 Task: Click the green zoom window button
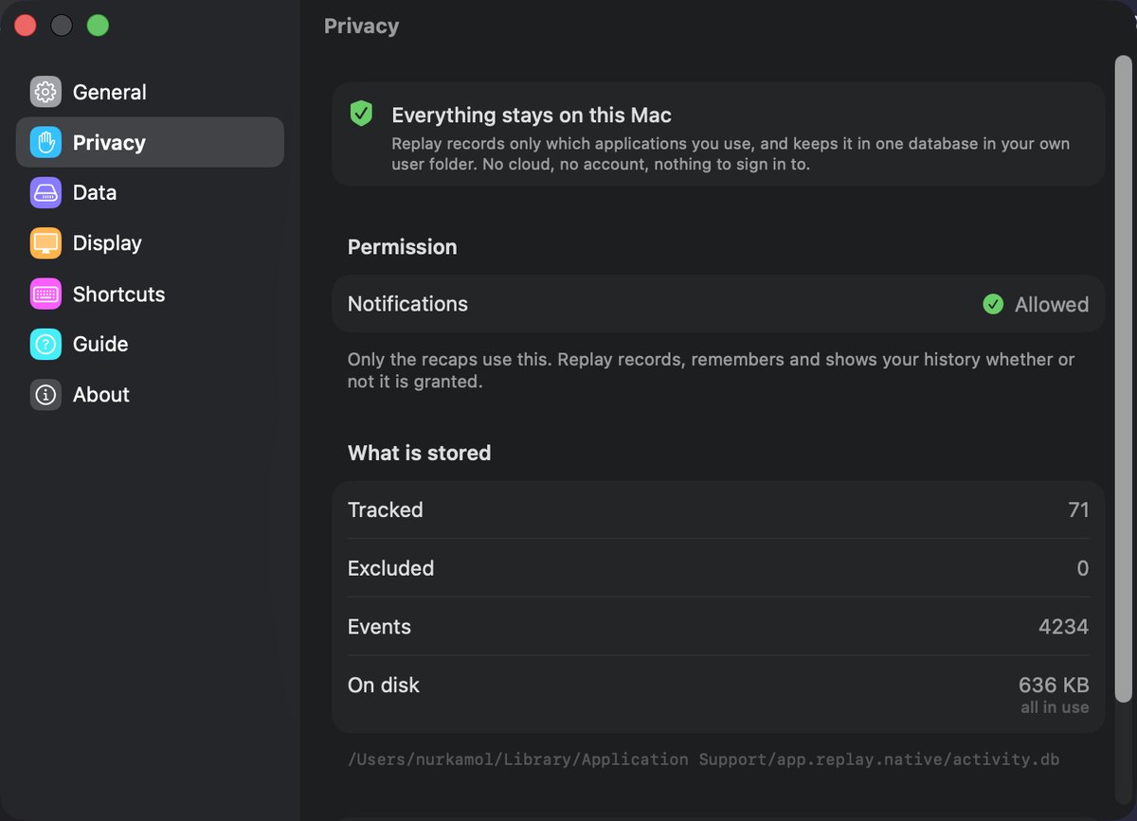coord(98,26)
